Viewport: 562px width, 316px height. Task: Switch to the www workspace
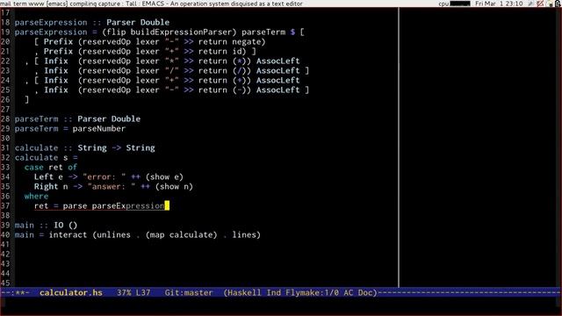pos(37,4)
